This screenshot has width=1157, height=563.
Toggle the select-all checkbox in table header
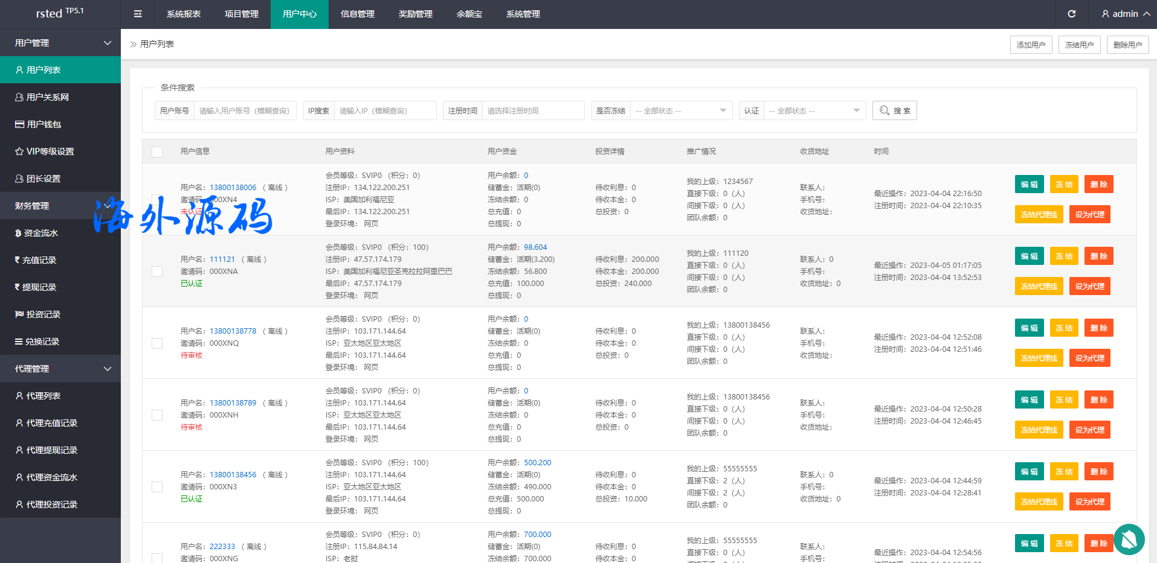click(x=157, y=151)
